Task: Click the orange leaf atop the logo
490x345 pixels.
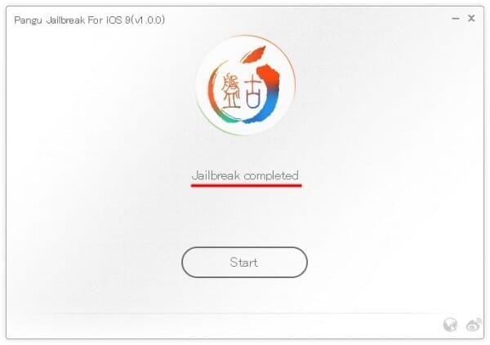Action: tap(255, 54)
